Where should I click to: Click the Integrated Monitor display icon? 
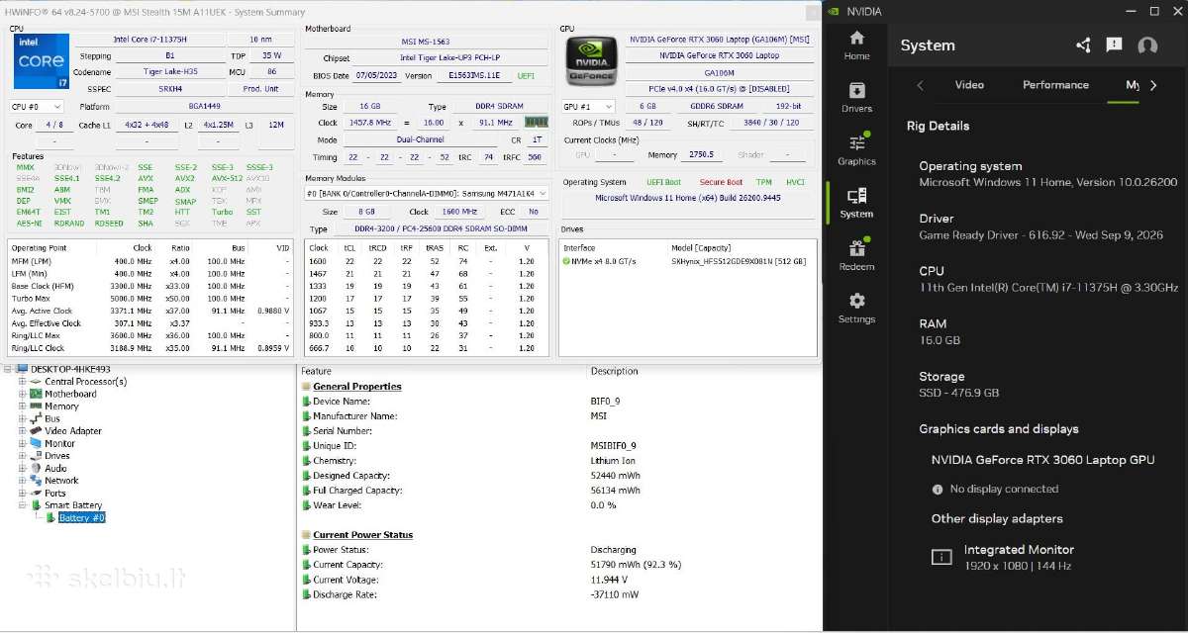click(x=940, y=558)
